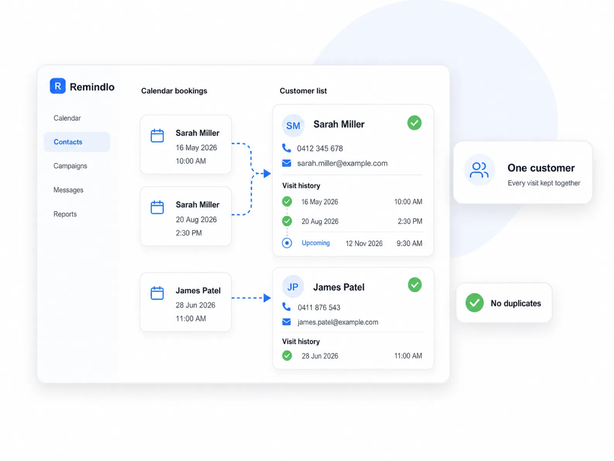This screenshot has width=614, height=461.
Task: Click Sarah Miller name on 20 Aug booking card
Action: pyautogui.click(x=197, y=205)
